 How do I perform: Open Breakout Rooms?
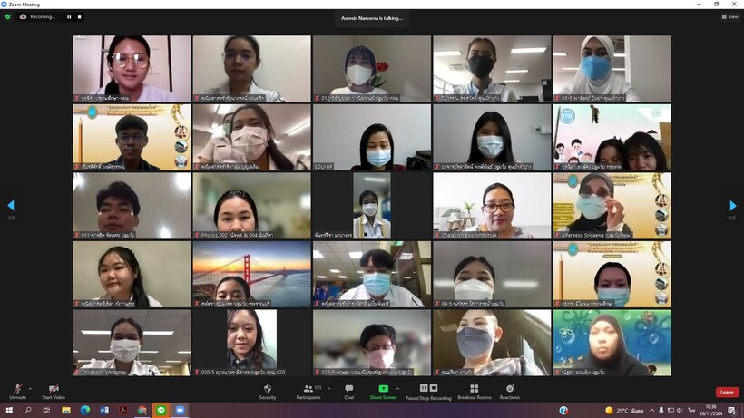(x=474, y=389)
